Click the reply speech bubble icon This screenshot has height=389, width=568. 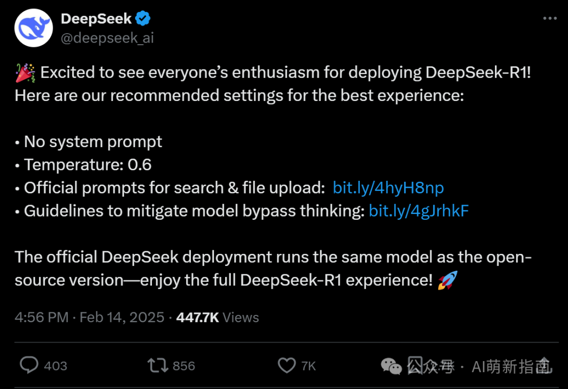click(29, 365)
